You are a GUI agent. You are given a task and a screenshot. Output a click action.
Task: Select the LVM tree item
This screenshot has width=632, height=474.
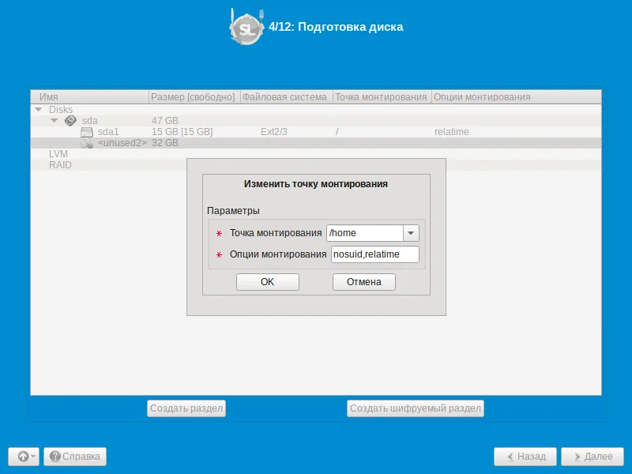pos(58,154)
